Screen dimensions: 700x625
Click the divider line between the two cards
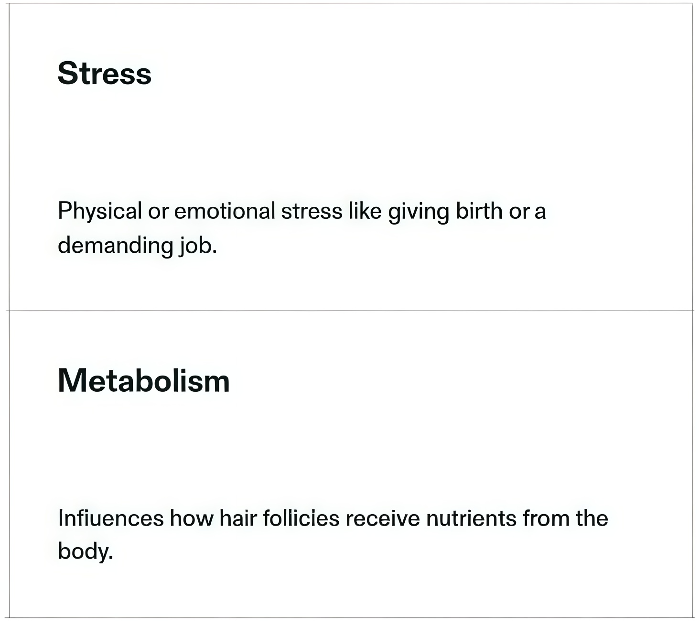[350, 311]
